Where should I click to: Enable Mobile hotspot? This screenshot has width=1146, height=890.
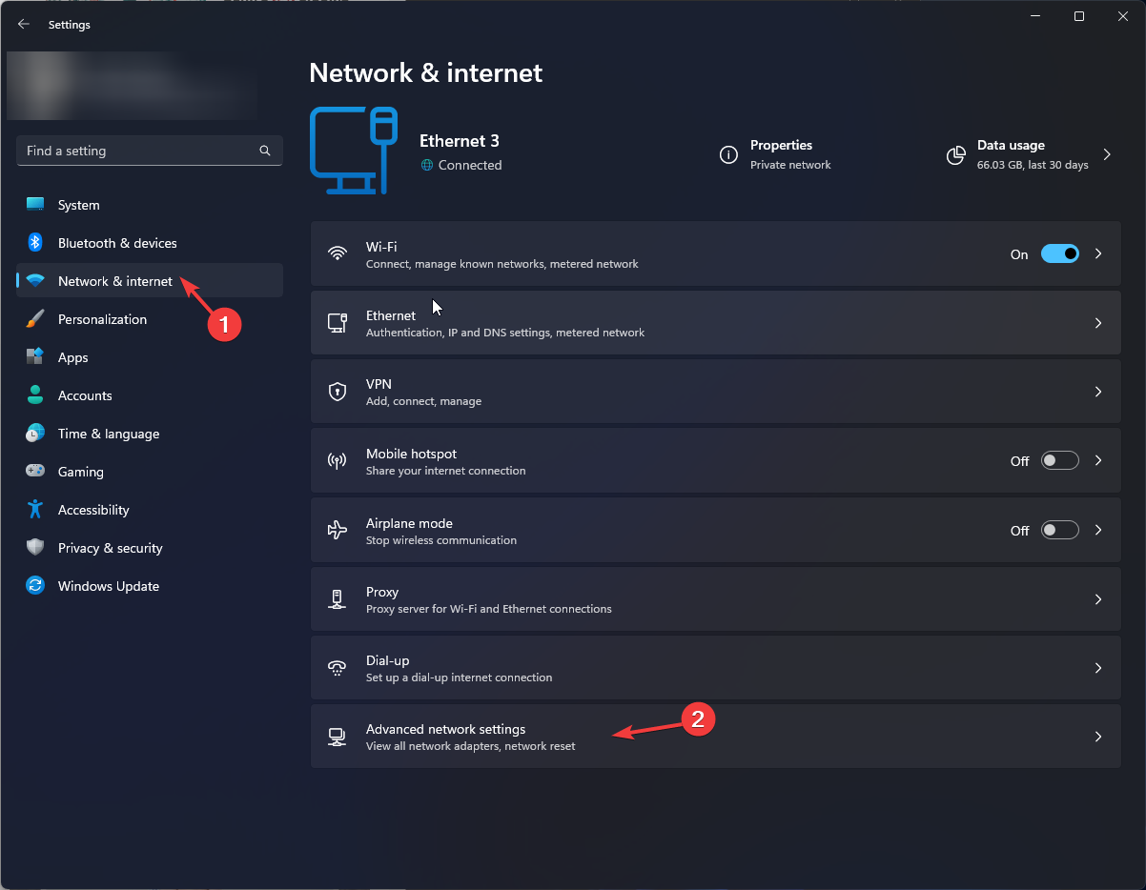tap(1059, 460)
